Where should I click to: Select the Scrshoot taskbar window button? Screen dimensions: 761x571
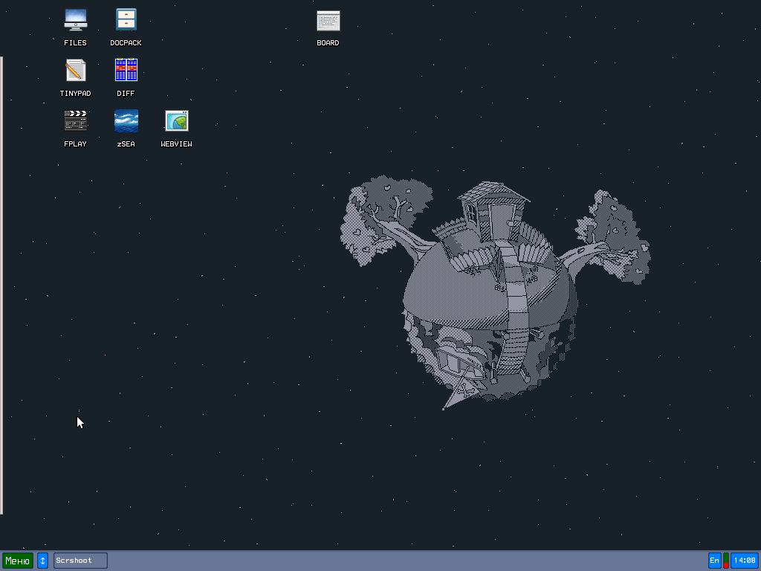click(x=80, y=561)
